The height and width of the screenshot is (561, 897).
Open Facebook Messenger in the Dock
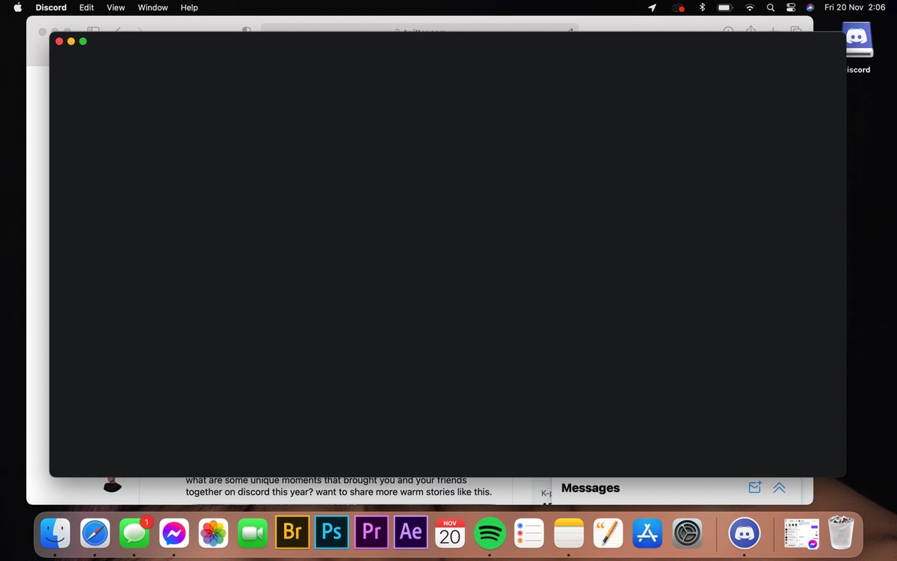(x=174, y=533)
